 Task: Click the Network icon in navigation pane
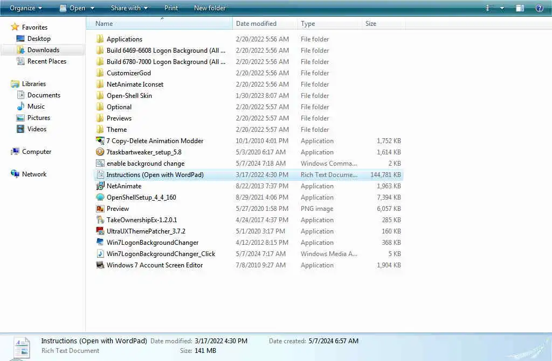pos(15,174)
